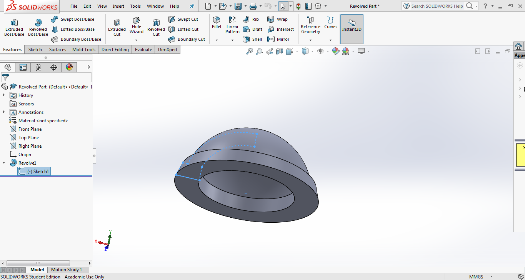
Task: Click the Revolved Cut tool icon
Action: [156, 23]
